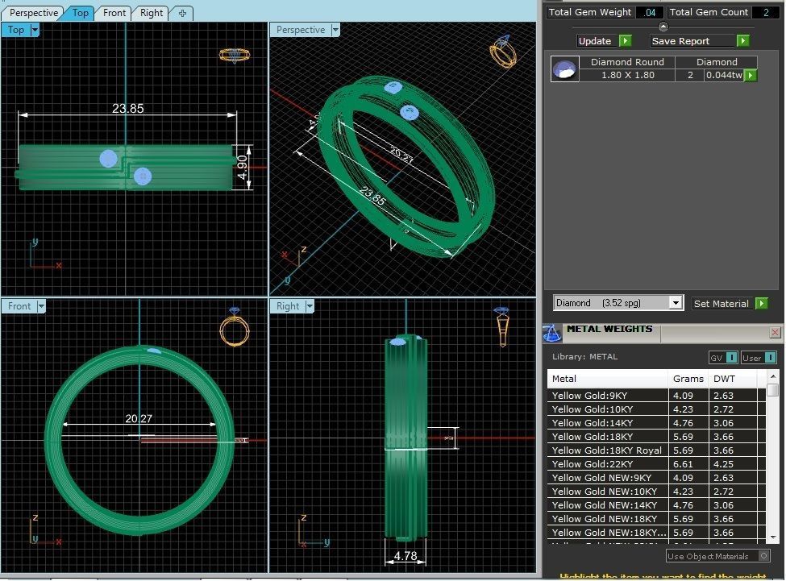
Task: Select the Yellow Gold:22KY row
Action: point(657,464)
